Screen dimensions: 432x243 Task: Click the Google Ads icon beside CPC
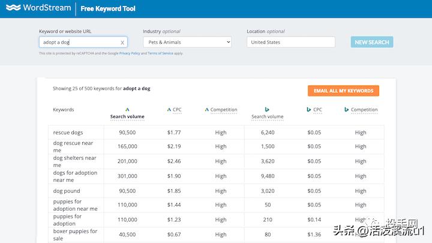coord(169,110)
